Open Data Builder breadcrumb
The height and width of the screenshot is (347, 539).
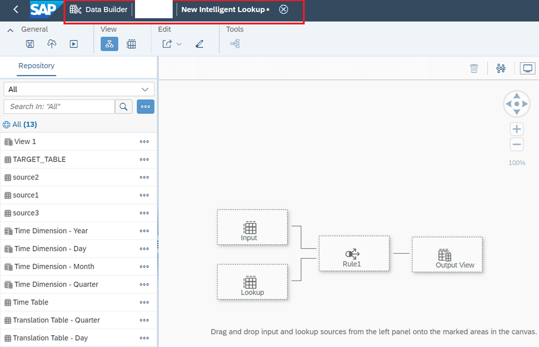click(x=99, y=9)
